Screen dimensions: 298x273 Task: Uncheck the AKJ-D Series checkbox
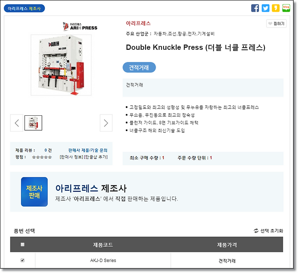pyautogui.click(x=22, y=260)
